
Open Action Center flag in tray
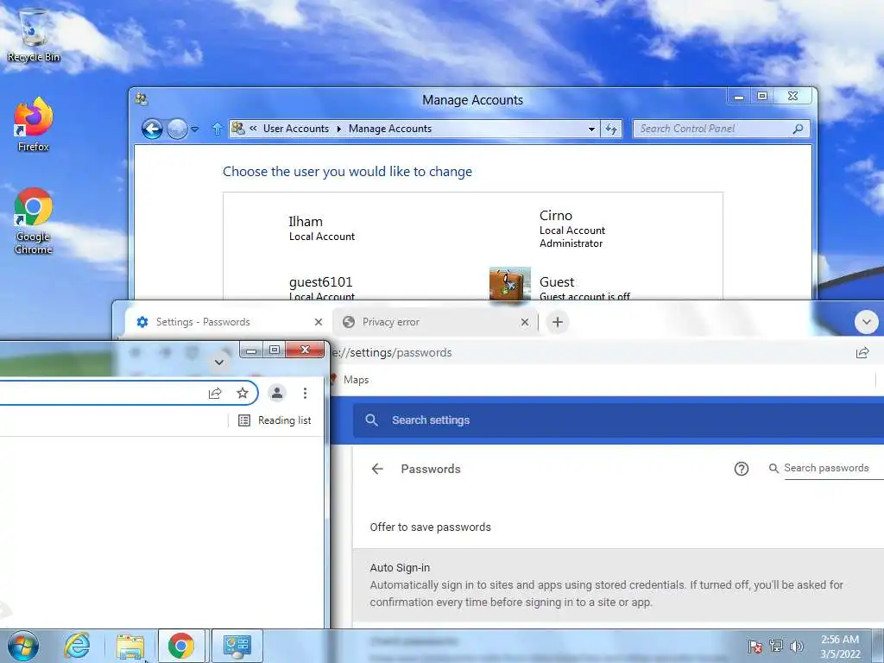pos(755,647)
